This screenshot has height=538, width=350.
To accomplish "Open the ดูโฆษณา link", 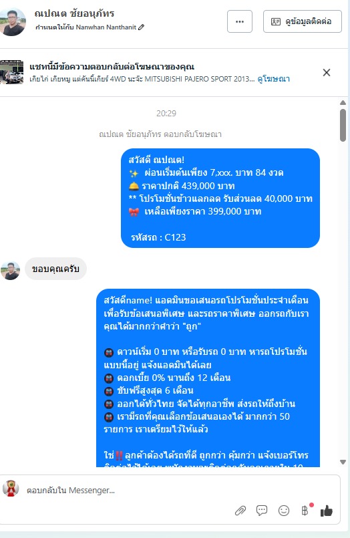I will point(274,79).
